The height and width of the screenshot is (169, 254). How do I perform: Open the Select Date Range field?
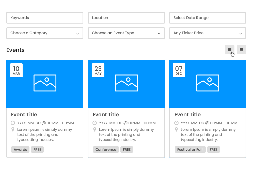pyautogui.click(x=208, y=18)
